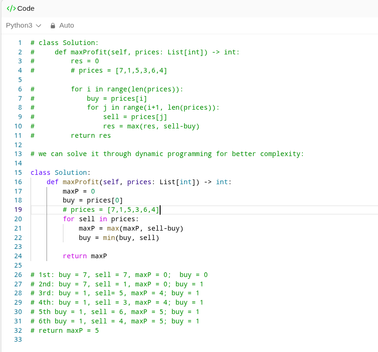The height and width of the screenshot is (352, 378).
Task: Click the '# 5th buy = 1' comment
Action: [x=115, y=312]
